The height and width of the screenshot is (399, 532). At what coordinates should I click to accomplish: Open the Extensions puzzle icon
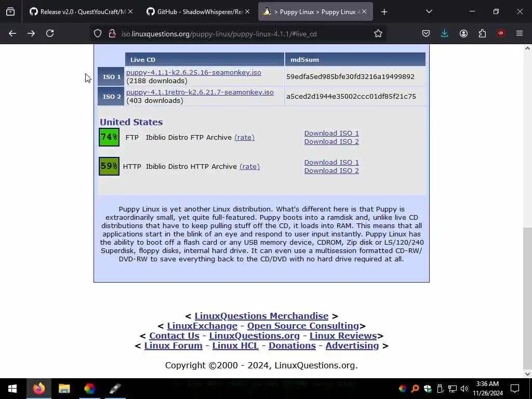pyautogui.click(x=482, y=33)
